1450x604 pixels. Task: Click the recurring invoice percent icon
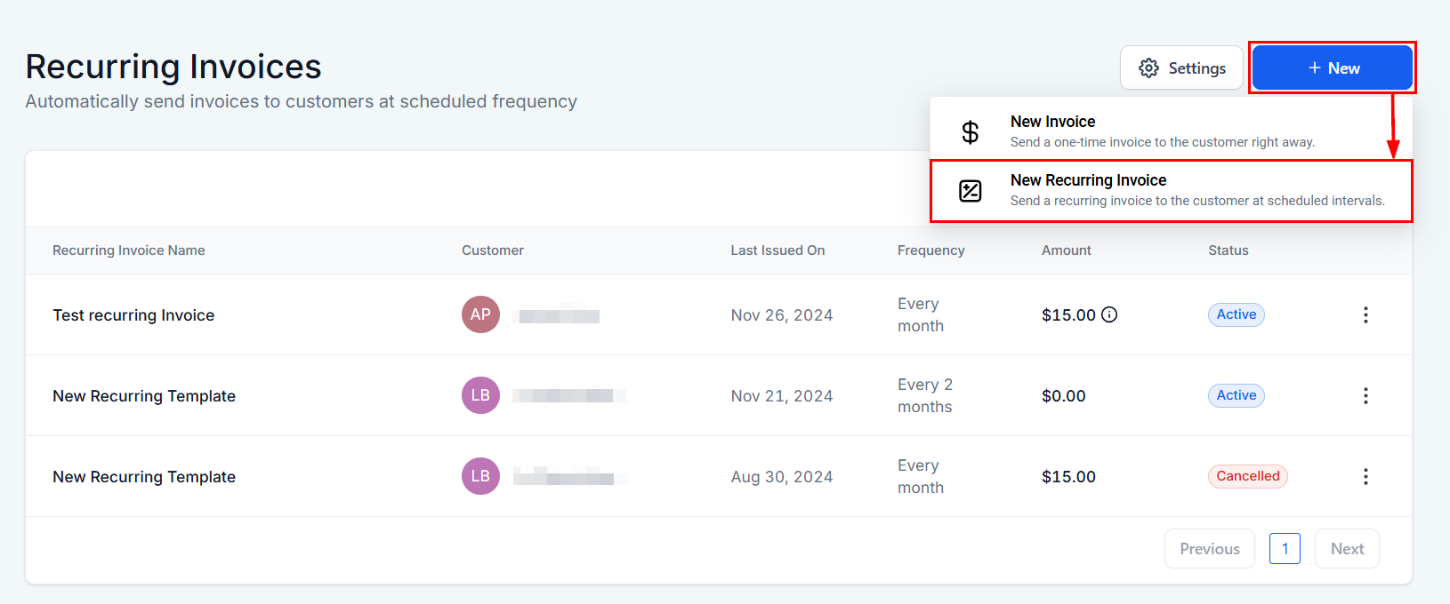pos(971,191)
